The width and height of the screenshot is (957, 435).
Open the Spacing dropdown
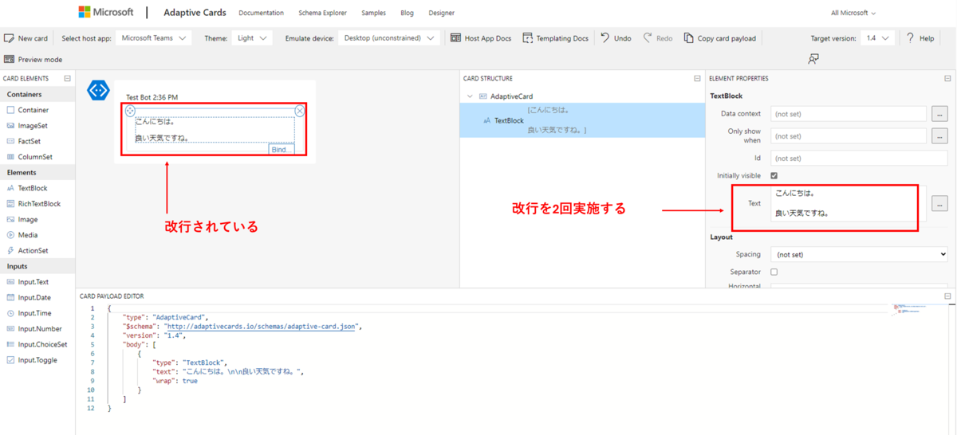coord(859,255)
